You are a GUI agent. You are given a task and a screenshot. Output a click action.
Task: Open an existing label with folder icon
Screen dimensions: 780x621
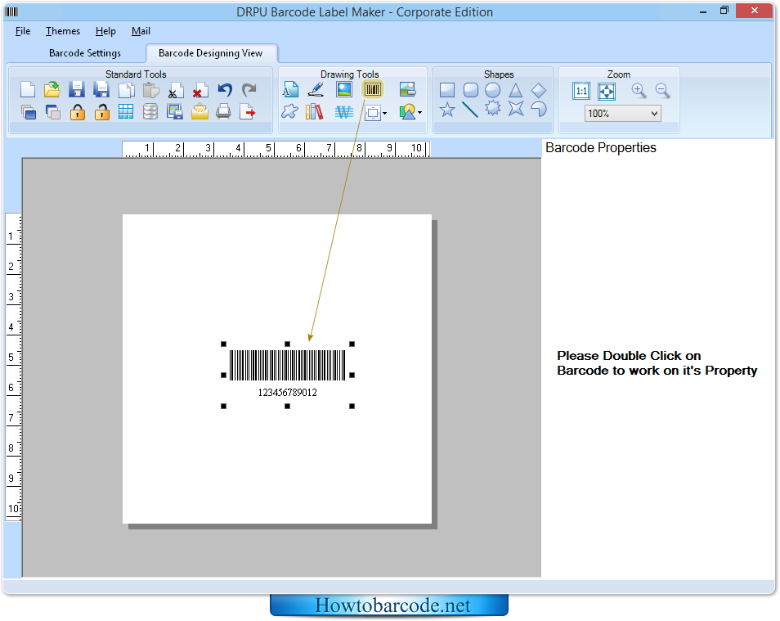52,90
